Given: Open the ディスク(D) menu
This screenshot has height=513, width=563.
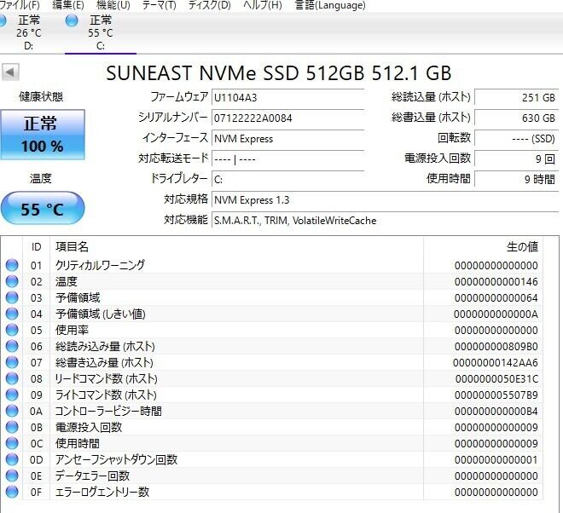Looking at the screenshot, I should pyautogui.click(x=209, y=5).
